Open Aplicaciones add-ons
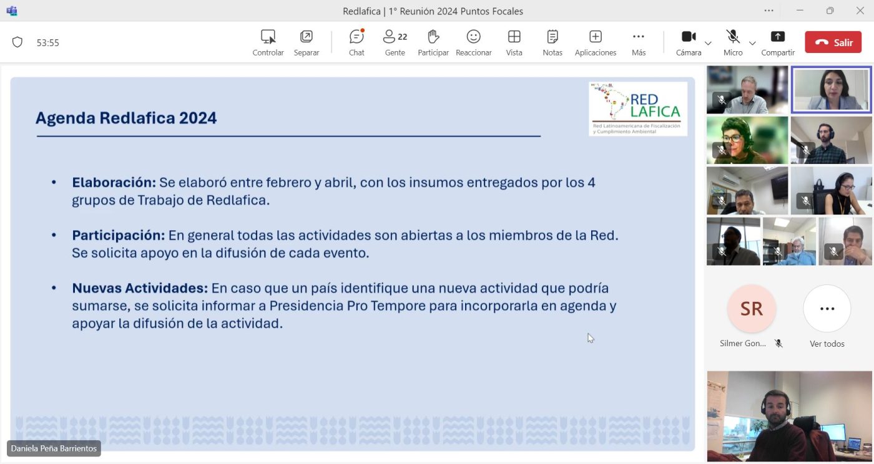 click(595, 42)
